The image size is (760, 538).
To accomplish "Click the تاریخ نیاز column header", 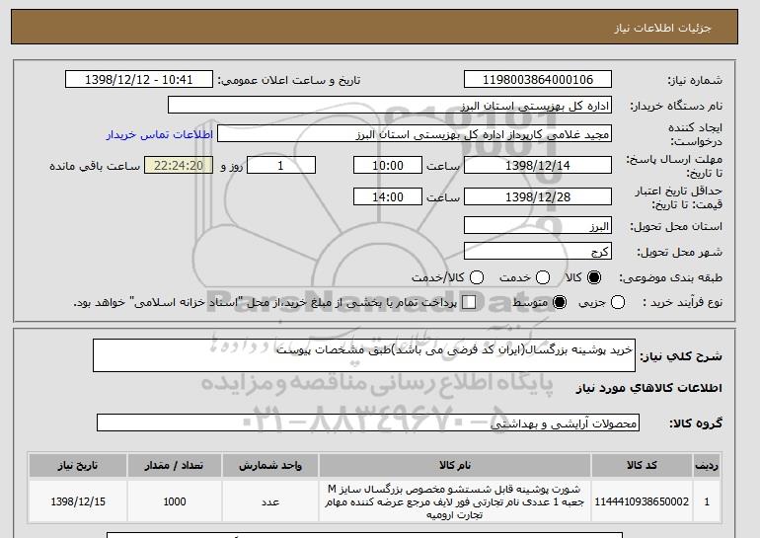I will pos(78,465).
